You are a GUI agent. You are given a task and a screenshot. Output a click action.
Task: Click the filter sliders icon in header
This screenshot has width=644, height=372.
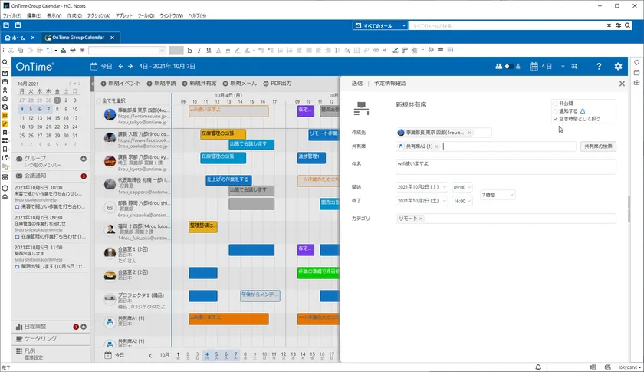tap(574, 67)
